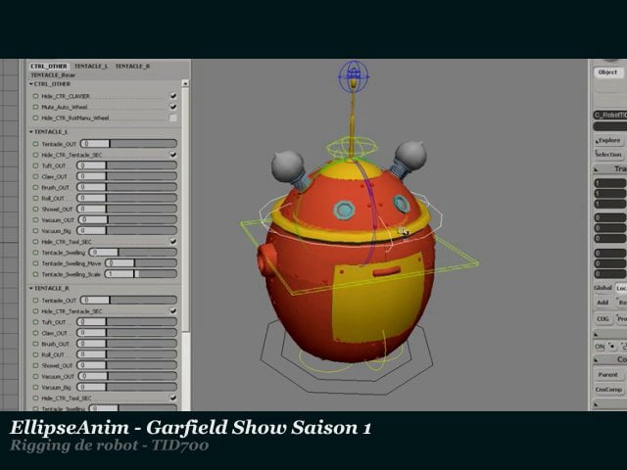
Task: Switch to the TENTACLE_Rear tab
Action: coord(53,74)
